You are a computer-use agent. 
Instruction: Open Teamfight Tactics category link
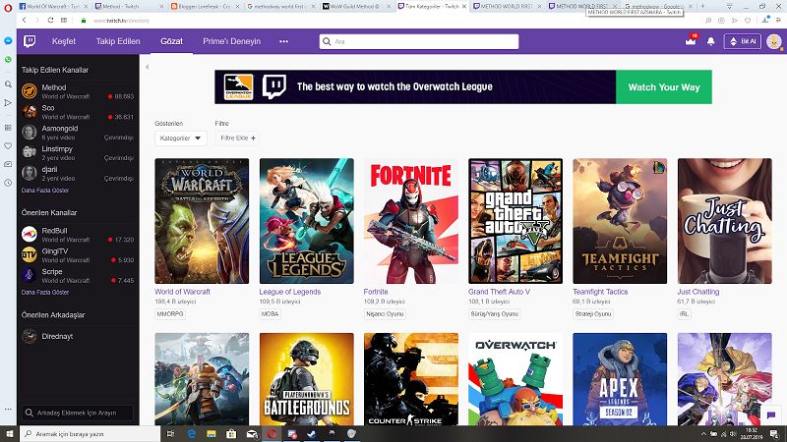(x=600, y=292)
